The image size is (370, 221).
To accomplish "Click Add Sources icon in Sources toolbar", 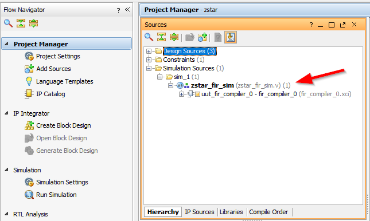I will click(x=202, y=37).
